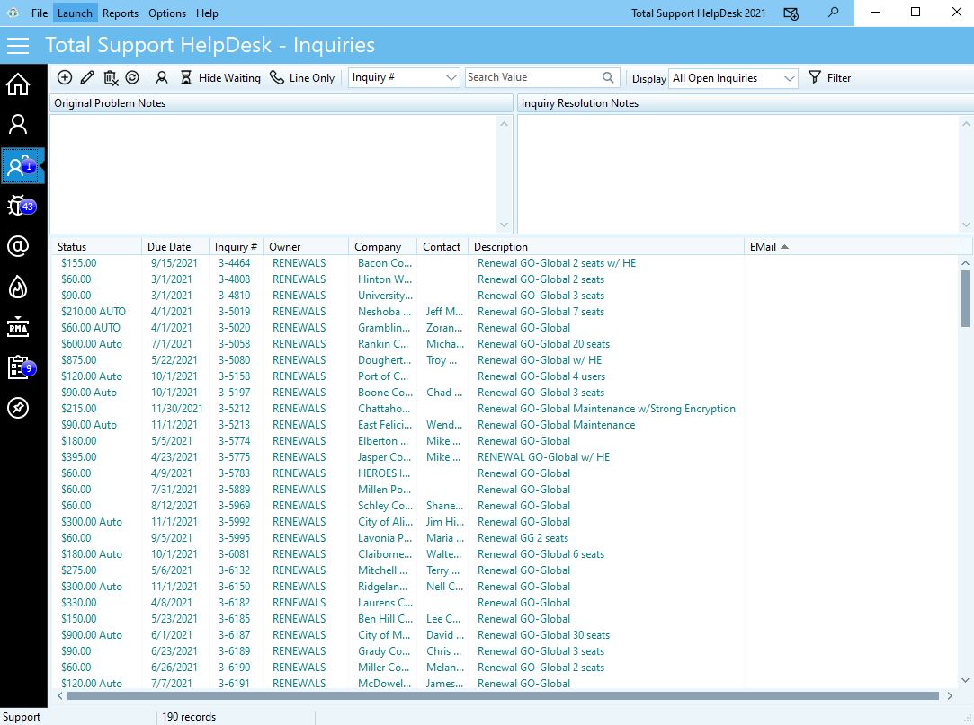Click scroll-down arrow of inquiries list

(x=965, y=680)
